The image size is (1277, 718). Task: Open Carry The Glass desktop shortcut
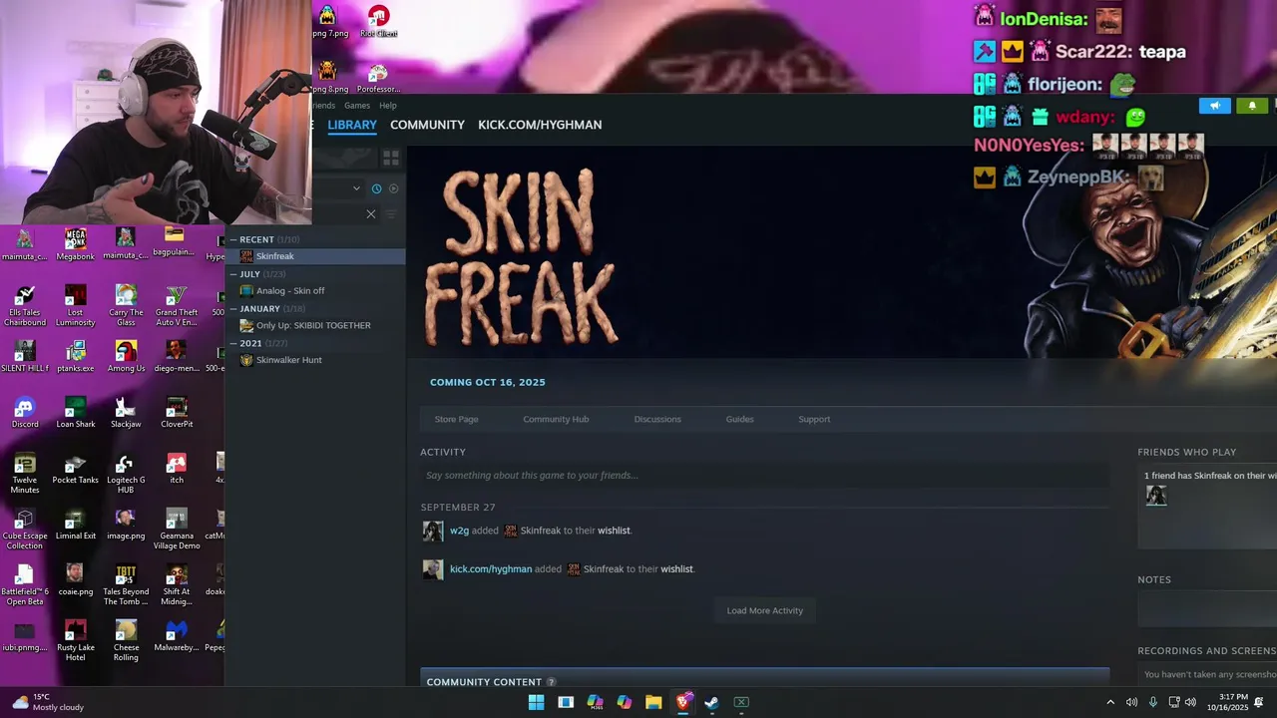click(126, 305)
